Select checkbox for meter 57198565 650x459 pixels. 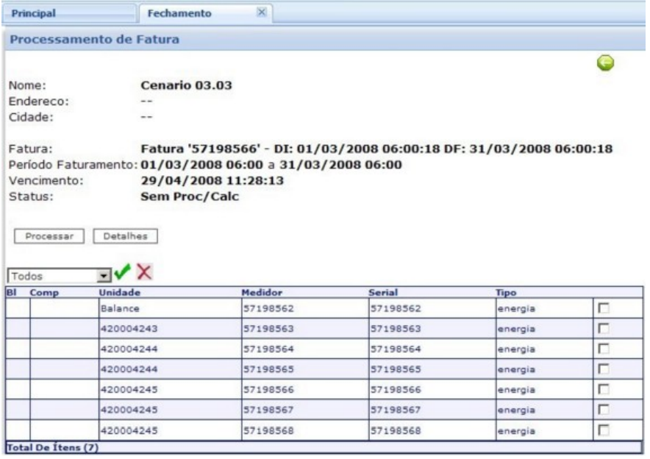click(x=601, y=369)
